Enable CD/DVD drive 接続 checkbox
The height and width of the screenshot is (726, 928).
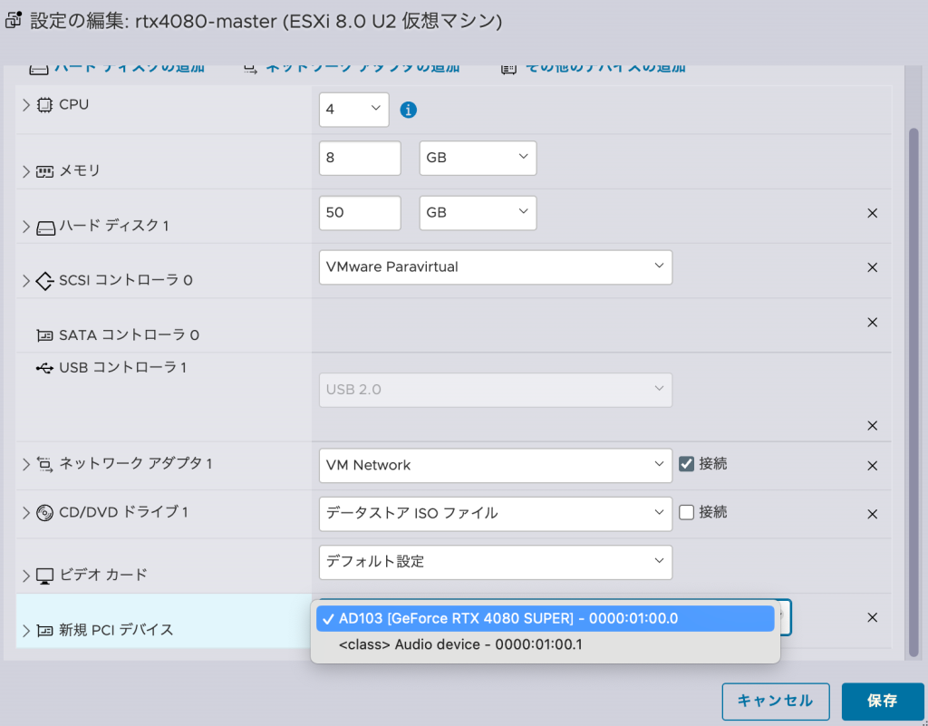pos(686,512)
